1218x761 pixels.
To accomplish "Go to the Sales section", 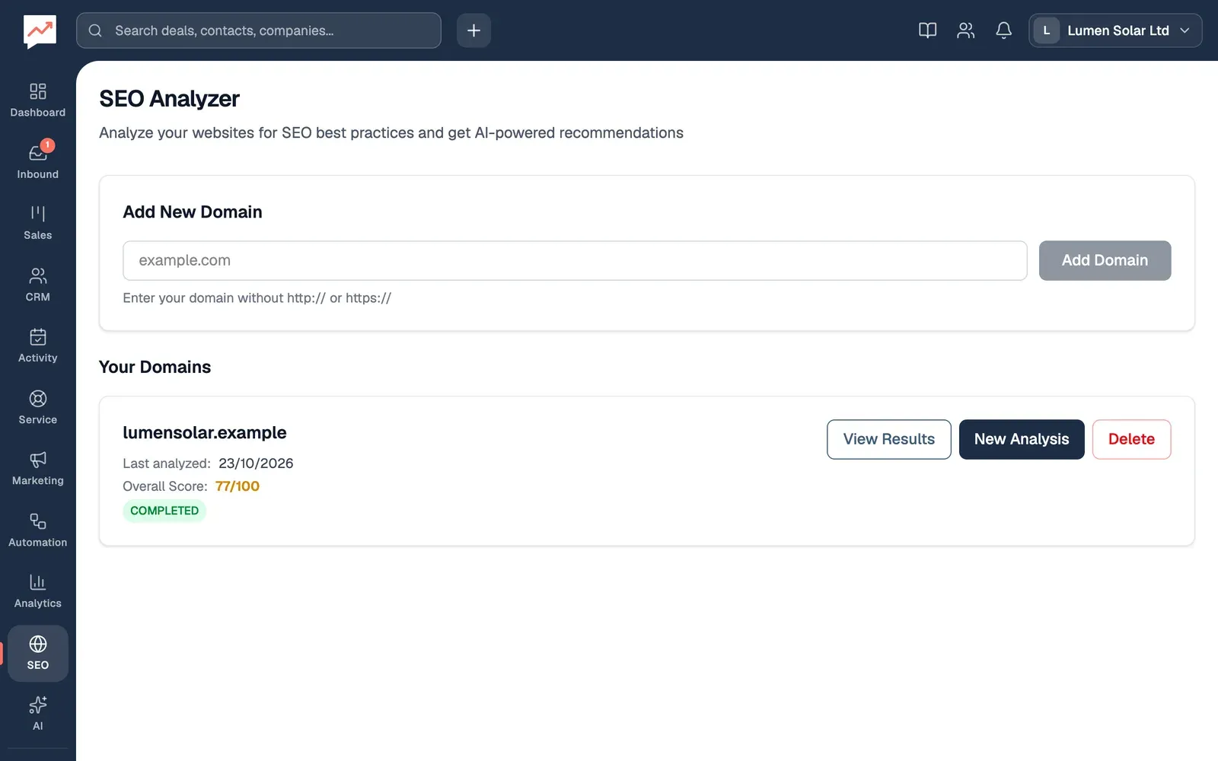I will pos(38,223).
